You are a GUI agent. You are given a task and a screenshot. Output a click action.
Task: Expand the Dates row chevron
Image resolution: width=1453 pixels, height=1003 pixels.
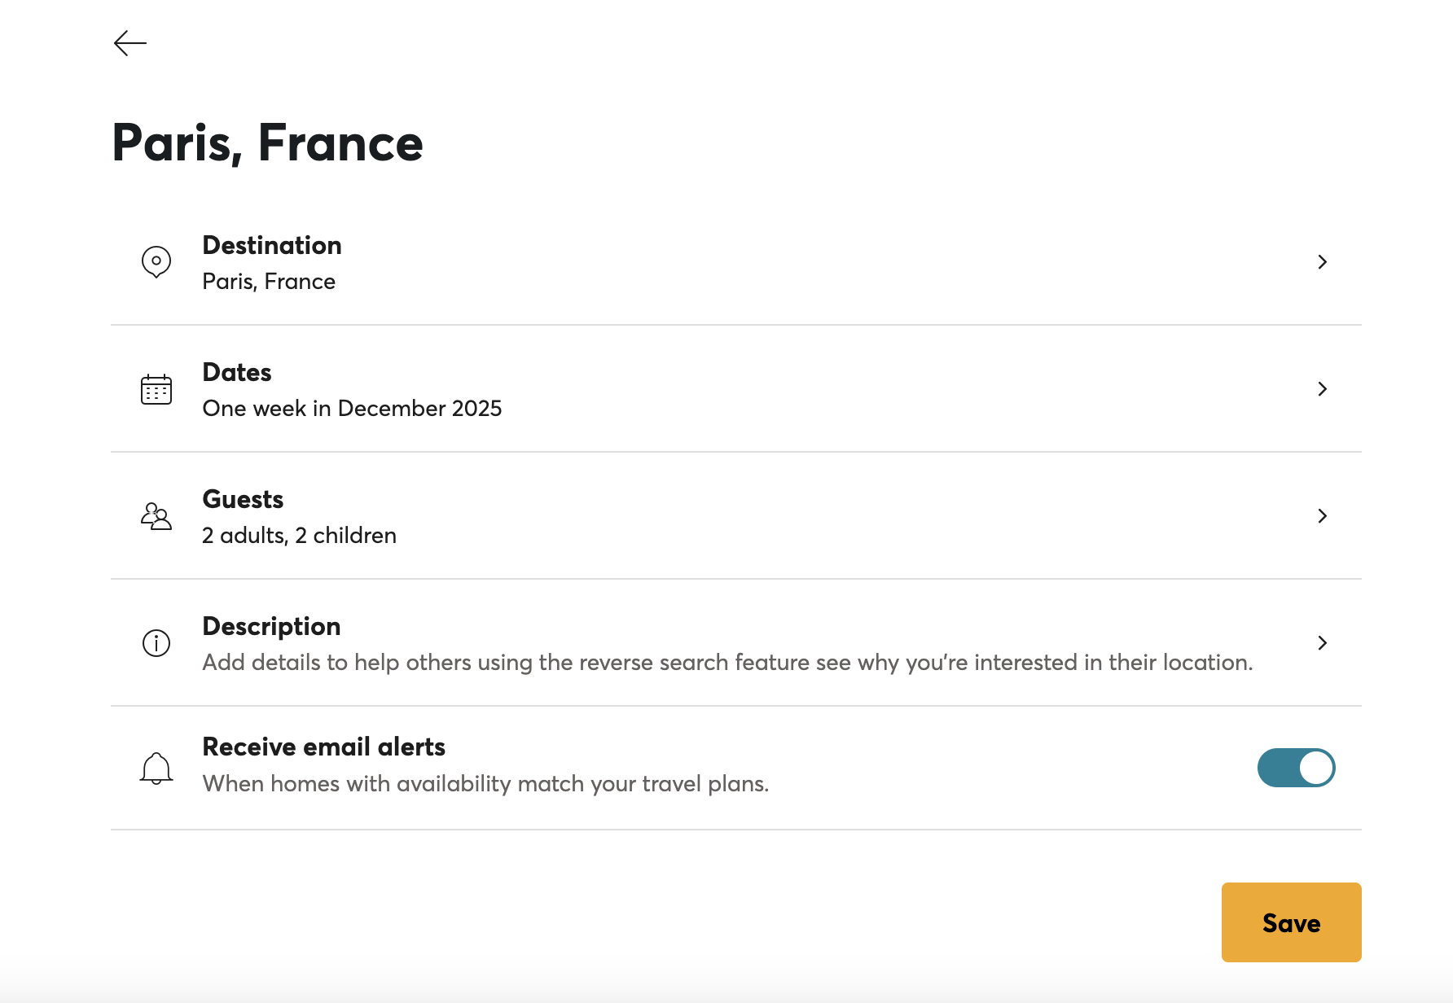pyautogui.click(x=1322, y=389)
